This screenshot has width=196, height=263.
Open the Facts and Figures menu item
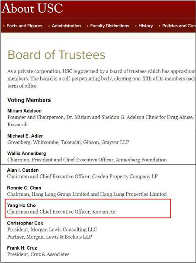click(x=24, y=26)
